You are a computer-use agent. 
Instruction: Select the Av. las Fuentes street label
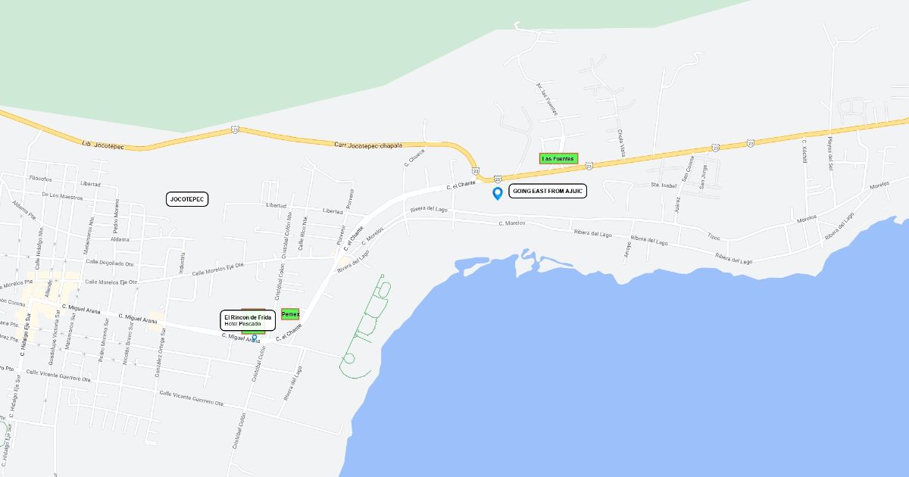pyautogui.click(x=547, y=99)
